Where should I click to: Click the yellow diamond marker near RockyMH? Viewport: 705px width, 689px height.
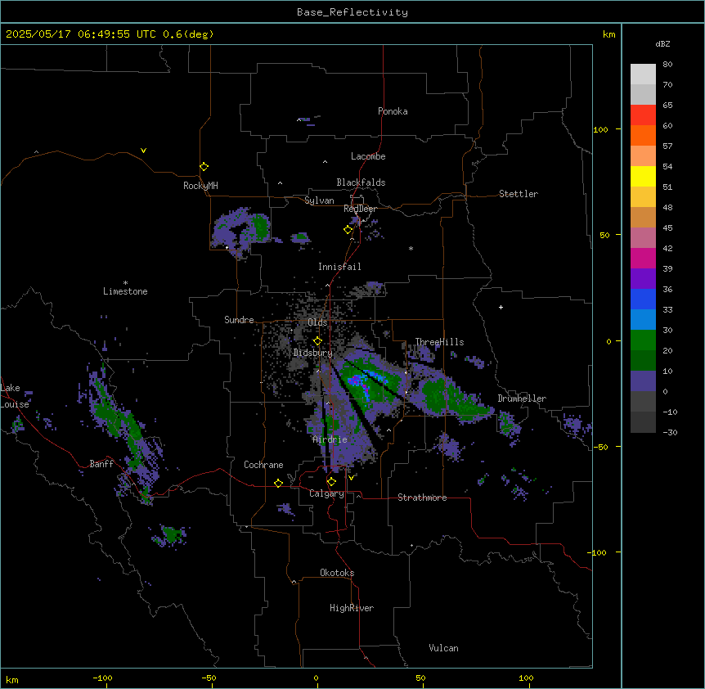tap(204, 166)
